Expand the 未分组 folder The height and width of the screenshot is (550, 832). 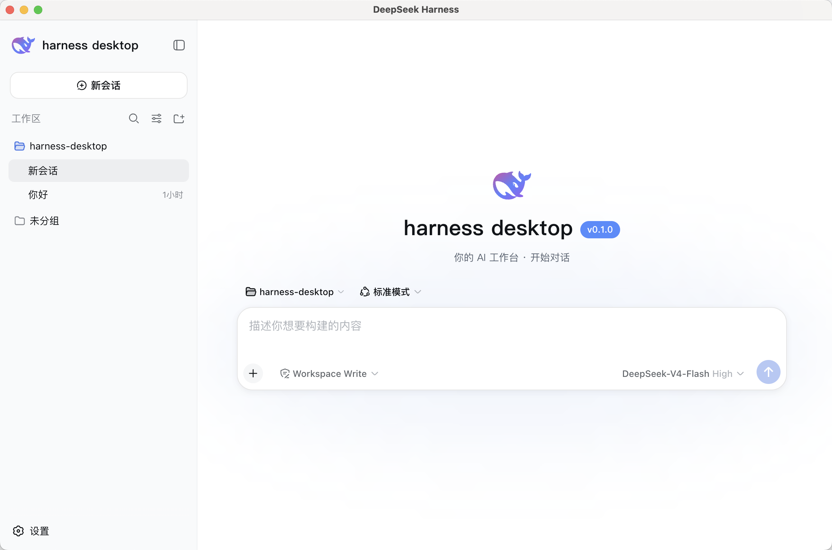(x=99, y=221)
